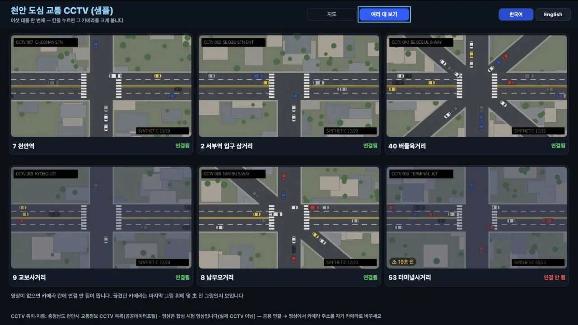Click the 53 터미널사거리 camera title
The width and height of the screenshot is (578, 325).
pyautogui.click(x=410, y=278)
